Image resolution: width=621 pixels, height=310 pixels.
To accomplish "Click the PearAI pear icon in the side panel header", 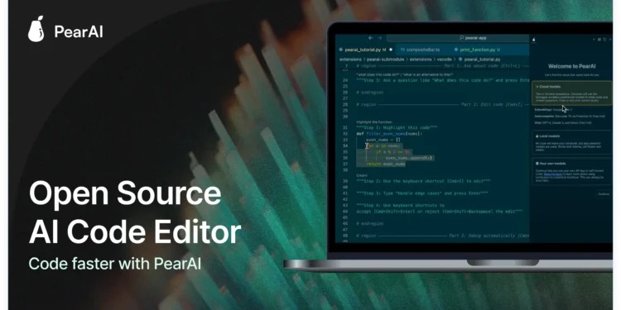I will pos(533,40).
